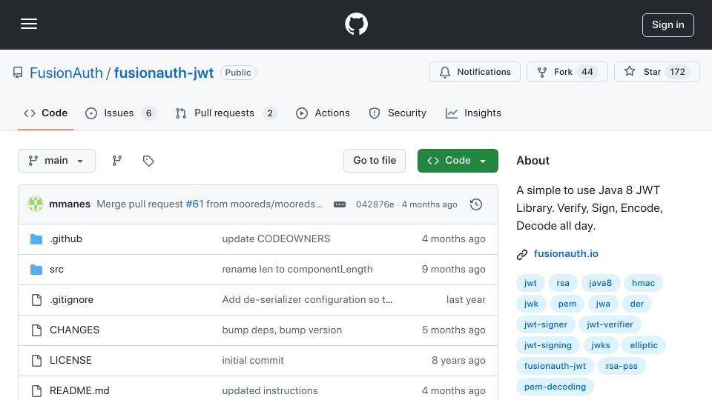
Task: Open the Security tab
Action: coord(398,113)
